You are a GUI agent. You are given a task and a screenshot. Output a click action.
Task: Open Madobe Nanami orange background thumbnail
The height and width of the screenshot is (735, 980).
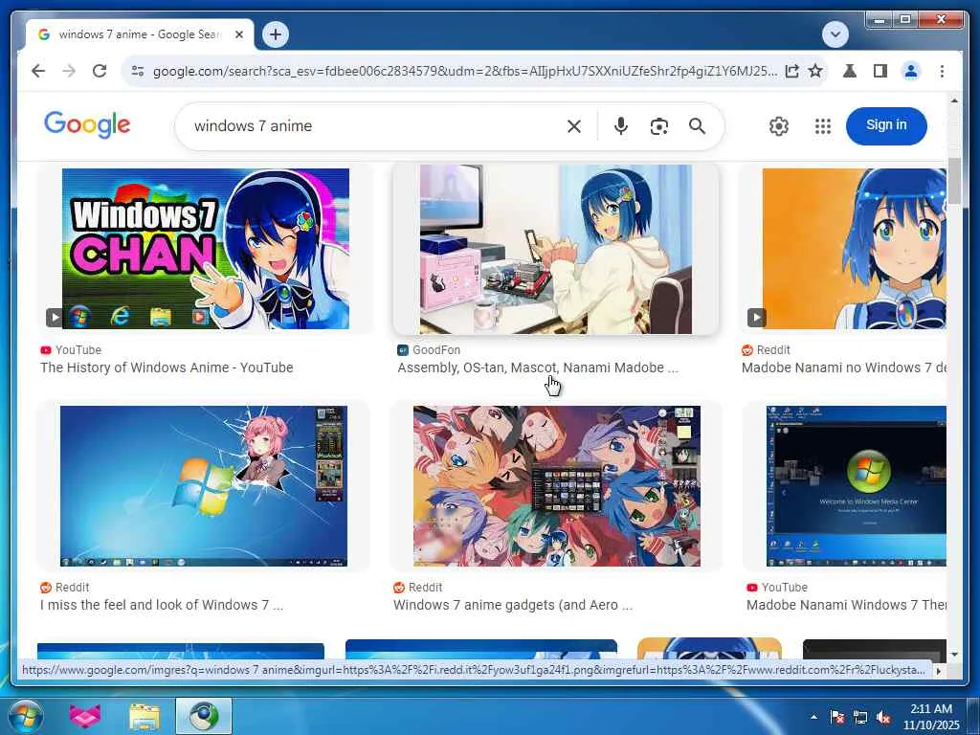click(x=854, y=248)
